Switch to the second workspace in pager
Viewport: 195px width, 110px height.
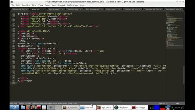pyautogui.click(x=58, y=107)
